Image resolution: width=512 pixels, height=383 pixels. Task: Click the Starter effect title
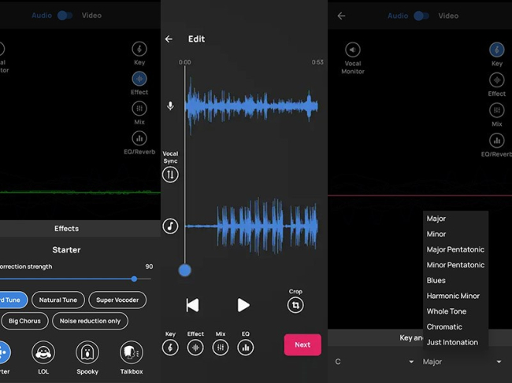pyautogui.click(x=67, y=250)
